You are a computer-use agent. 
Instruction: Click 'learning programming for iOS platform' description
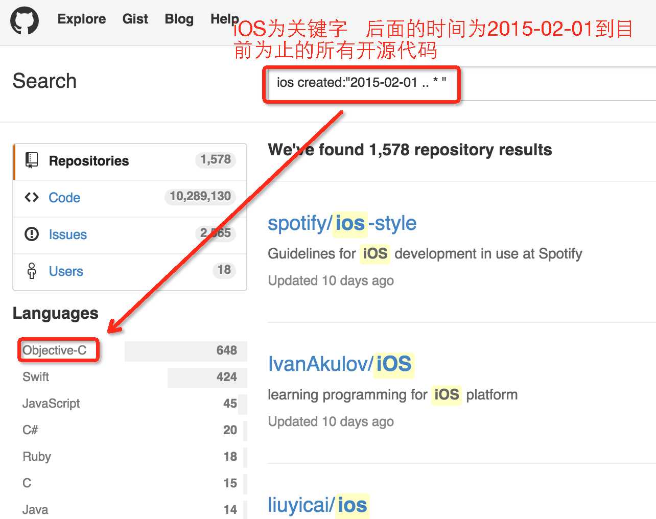coord(393,395)
